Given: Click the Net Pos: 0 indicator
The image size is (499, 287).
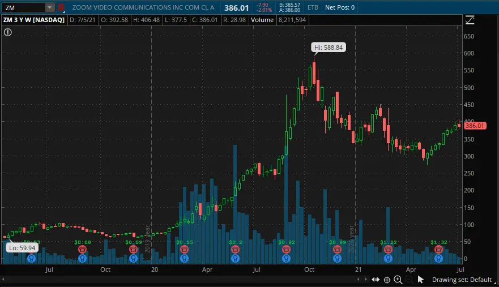Looking at the screenshot, I should (340, 7).
